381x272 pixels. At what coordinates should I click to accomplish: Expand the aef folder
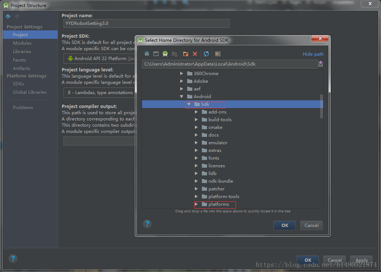point(182,89)
